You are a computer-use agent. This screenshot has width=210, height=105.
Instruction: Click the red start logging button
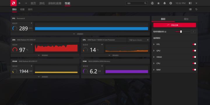175,25
